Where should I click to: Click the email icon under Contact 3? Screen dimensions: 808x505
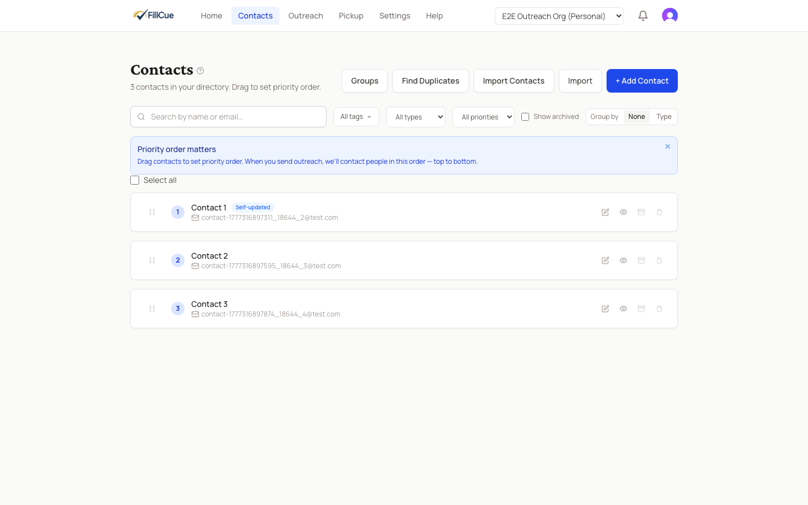pos(195,314)
